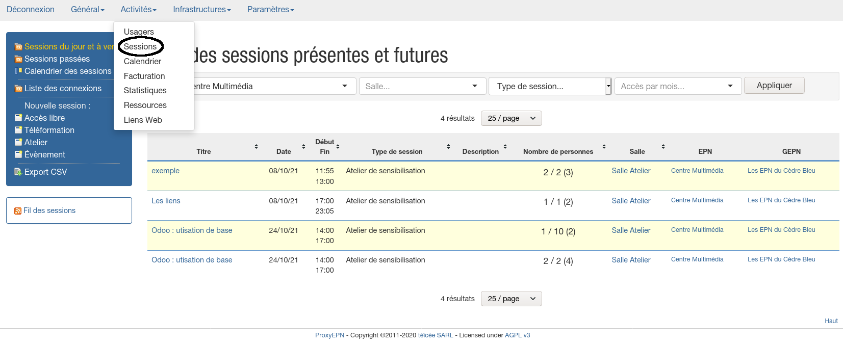The image size is (843, 345).
Task: Open the Salle filter dropdown
Action: click(x=421, y=86)
